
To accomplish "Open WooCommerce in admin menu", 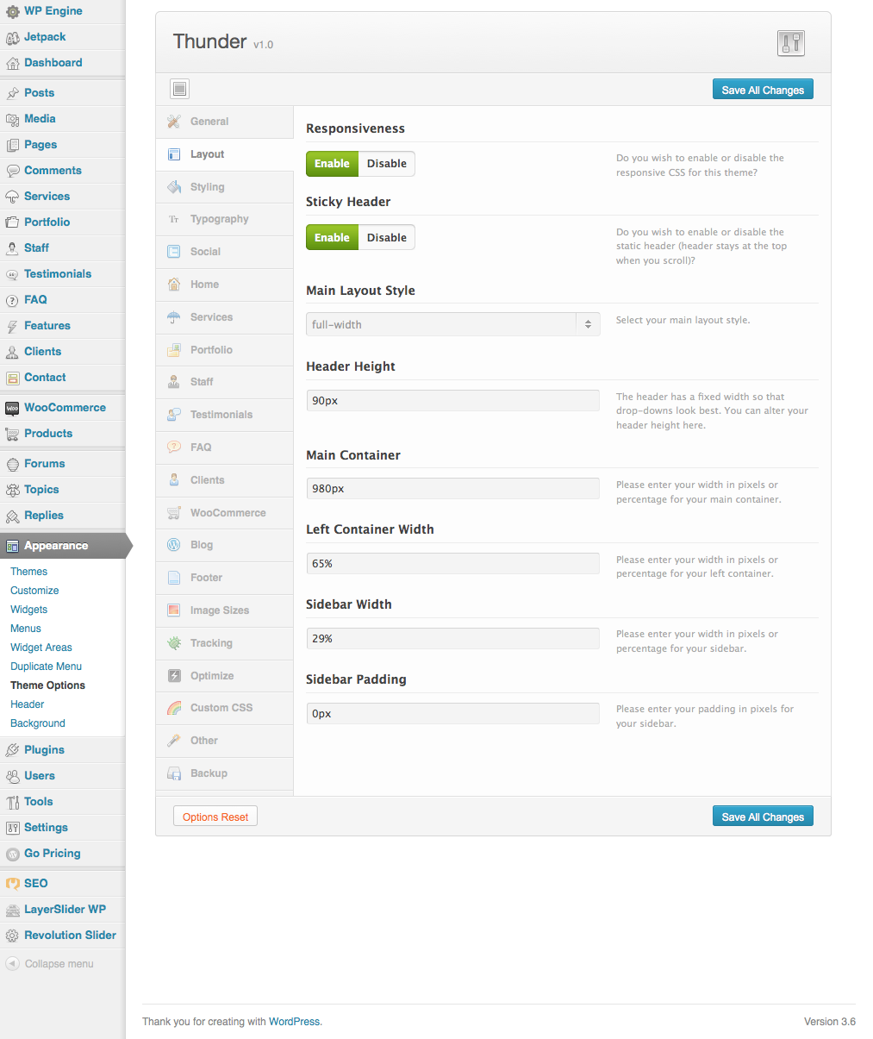I will pos(62,408).
